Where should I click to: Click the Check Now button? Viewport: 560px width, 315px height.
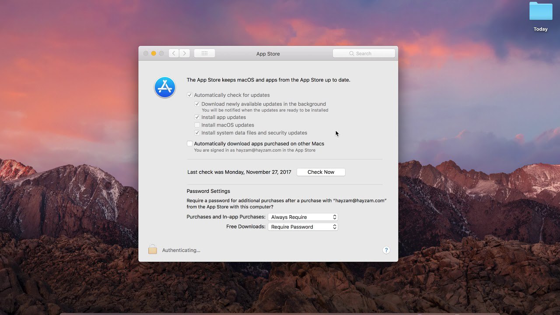tap(321, 172)
